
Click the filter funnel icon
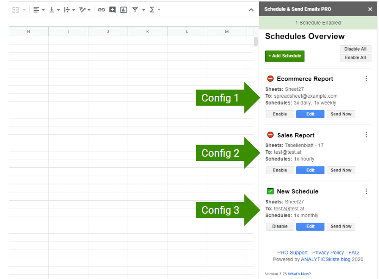135,9
